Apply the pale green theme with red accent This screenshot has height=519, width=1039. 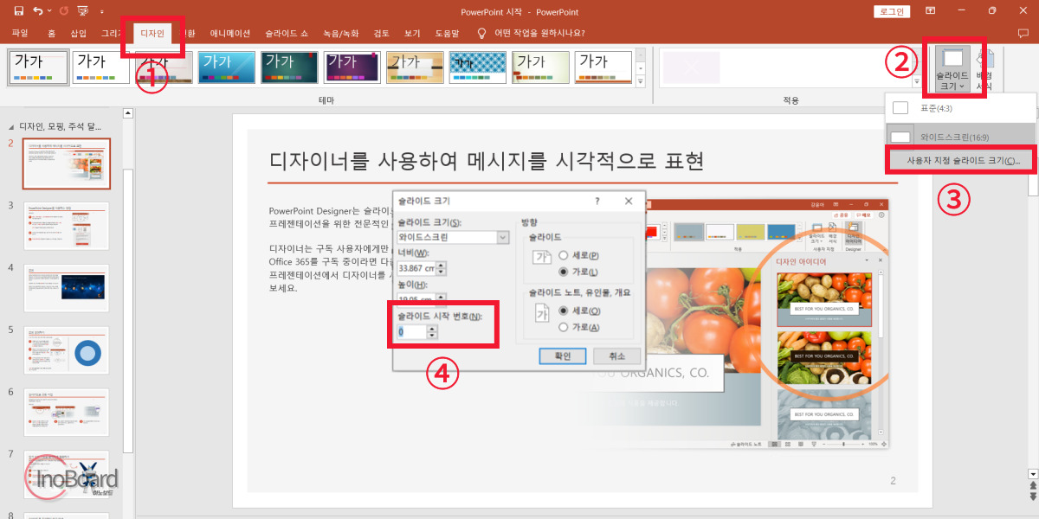(x=541, y=67)
